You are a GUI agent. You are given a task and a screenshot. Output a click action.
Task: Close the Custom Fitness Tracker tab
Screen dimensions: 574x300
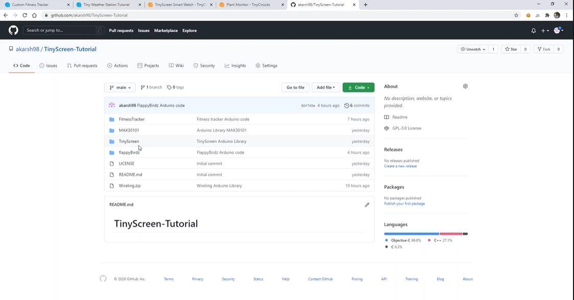pyautogui.click(x=68, y=5)
